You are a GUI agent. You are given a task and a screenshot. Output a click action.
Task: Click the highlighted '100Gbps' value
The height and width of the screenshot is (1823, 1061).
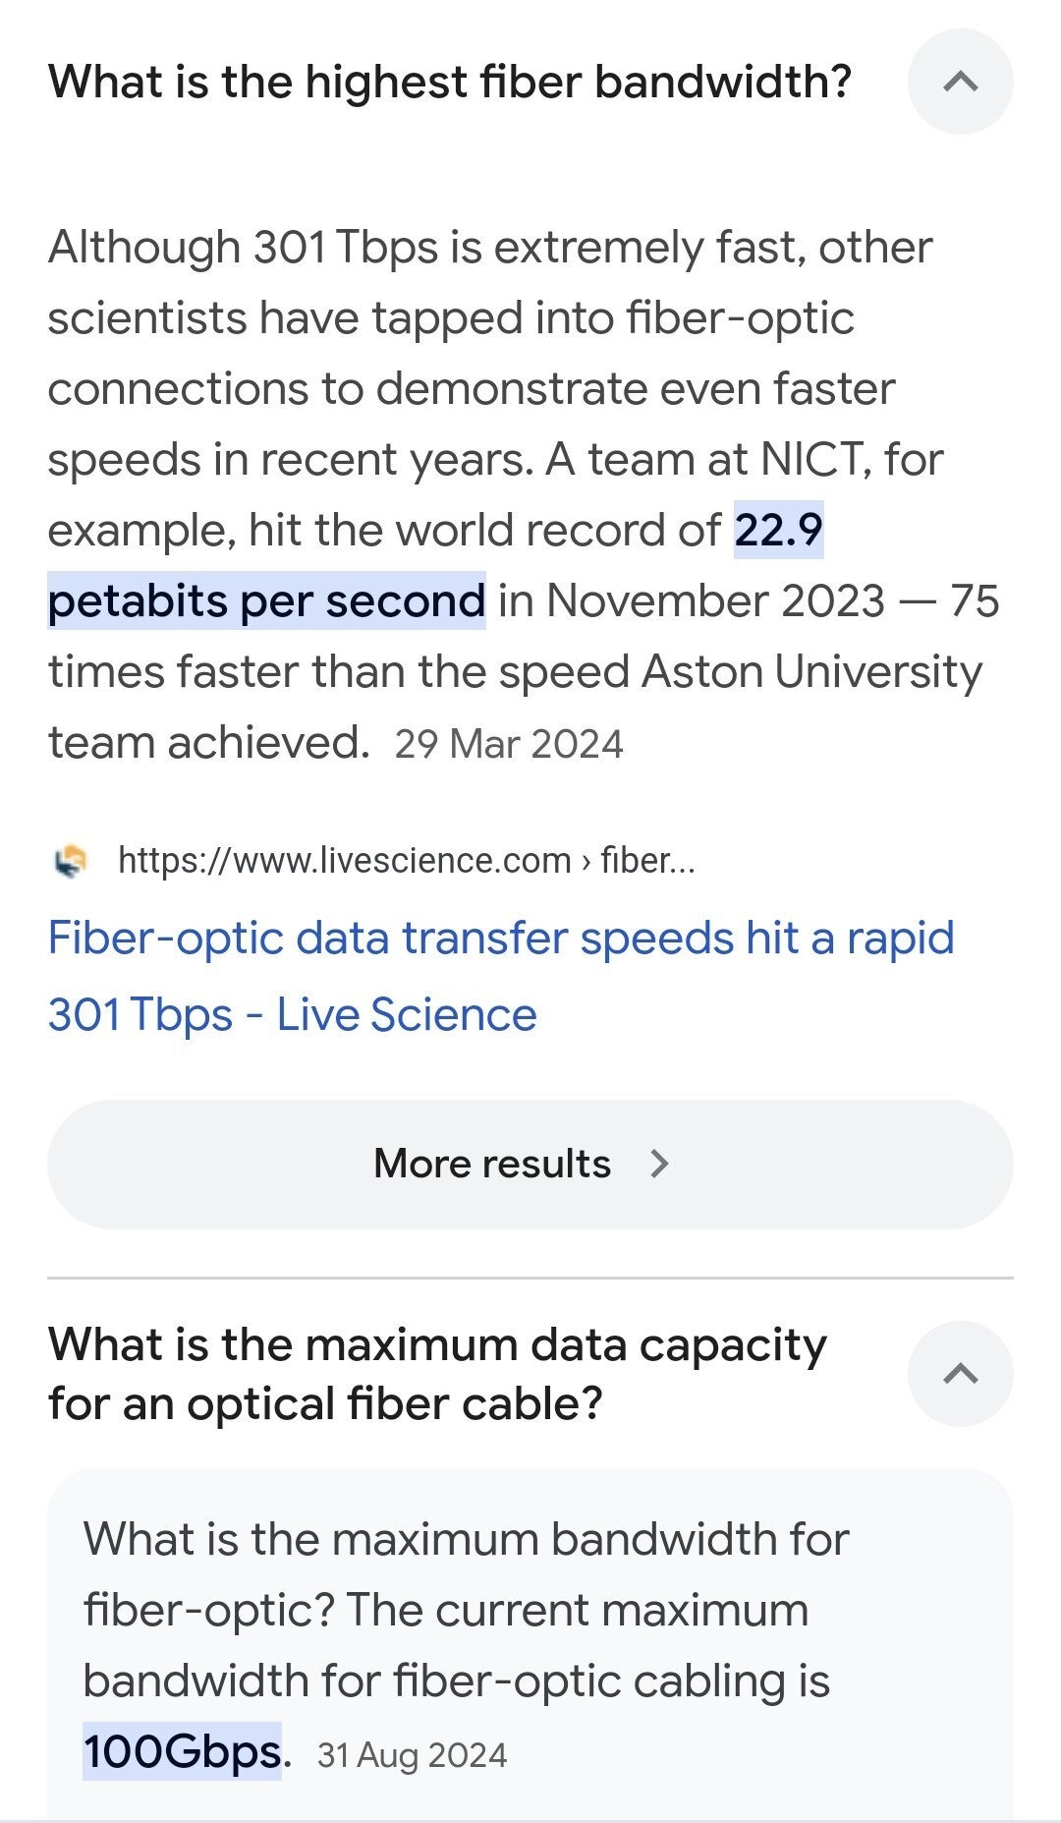(182, 1751)
